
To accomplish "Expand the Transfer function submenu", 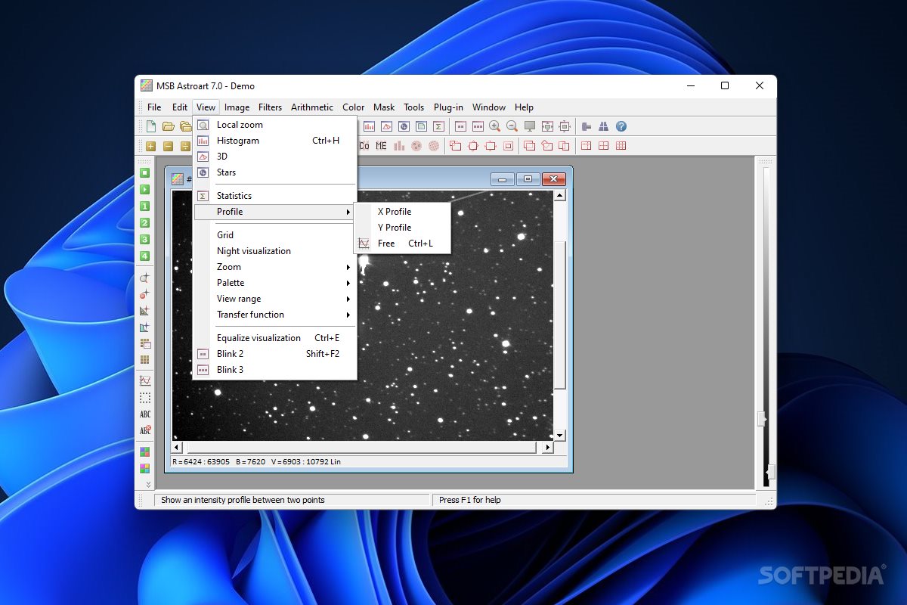I will (274, 315).
